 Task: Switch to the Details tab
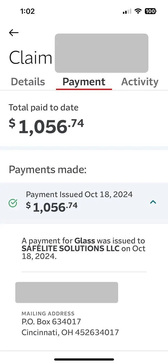point(28,82)
